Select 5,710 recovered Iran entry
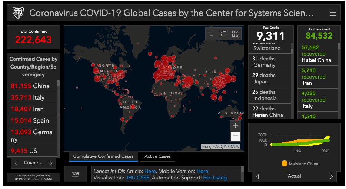The width and height of the screenshot is (346, 189). [318, 77]
